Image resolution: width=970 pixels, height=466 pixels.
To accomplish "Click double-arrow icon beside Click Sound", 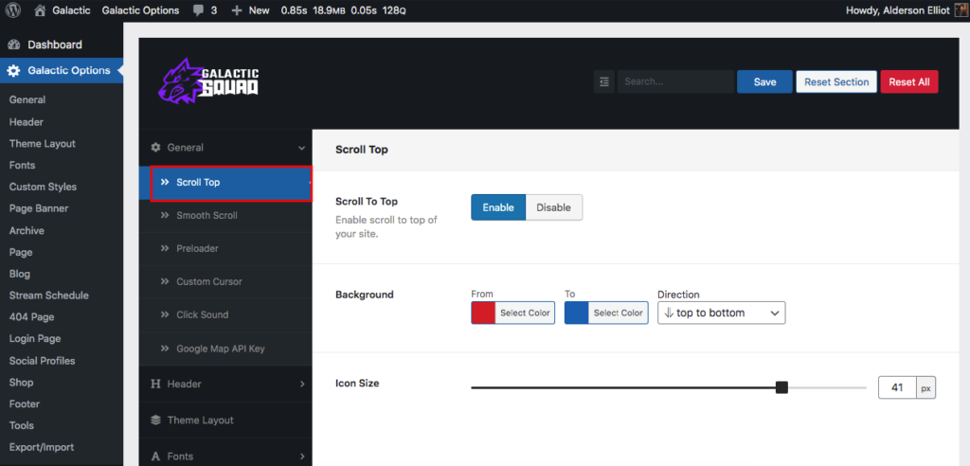I will coord(165,314).
